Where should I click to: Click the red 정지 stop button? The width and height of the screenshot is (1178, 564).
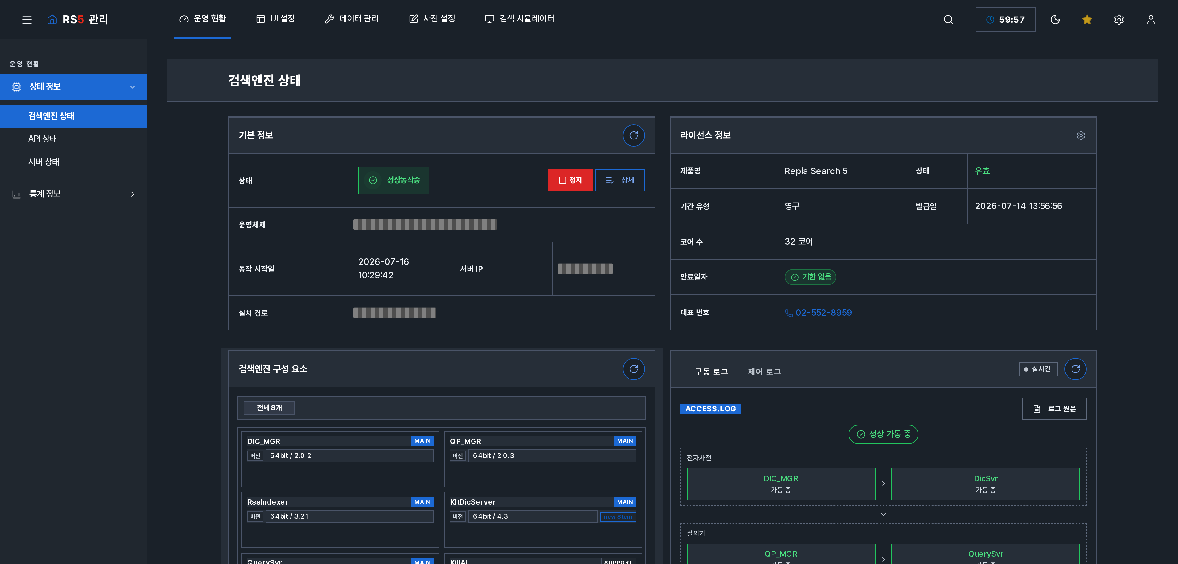[x=570, y=180]
